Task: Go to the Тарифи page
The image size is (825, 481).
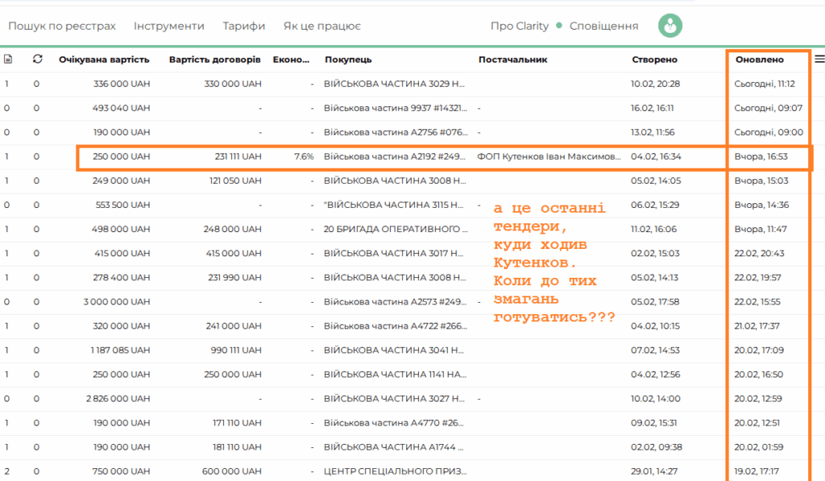Action: [x=244, y=26]
